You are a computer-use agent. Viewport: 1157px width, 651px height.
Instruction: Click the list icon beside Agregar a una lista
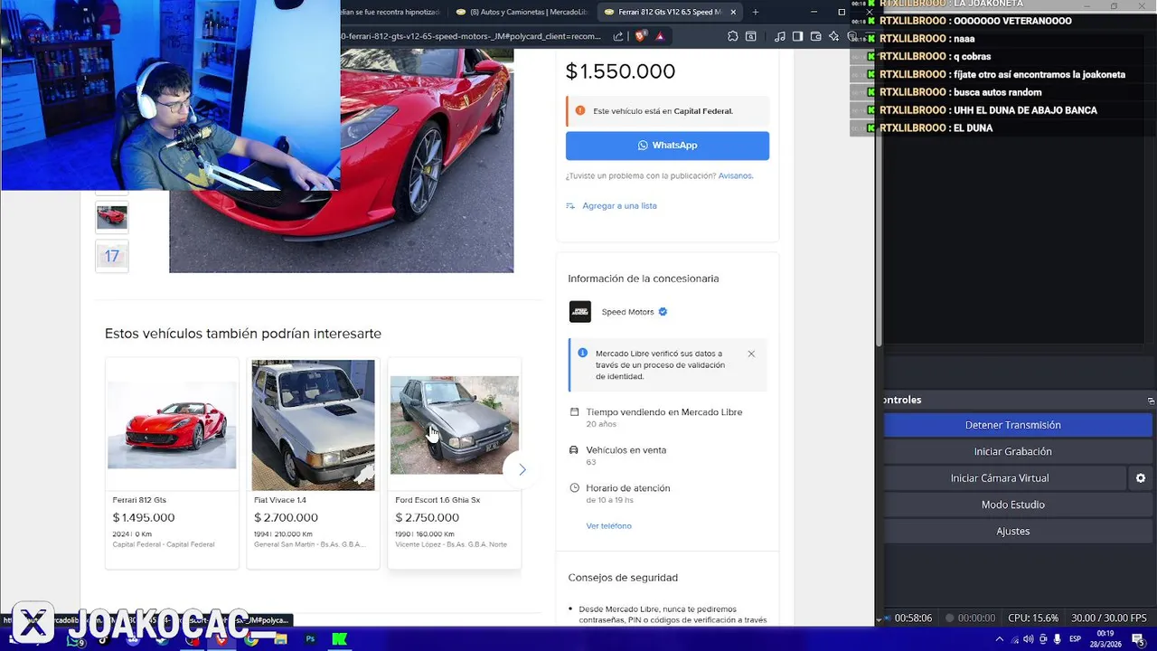click(x=570, y=205)
